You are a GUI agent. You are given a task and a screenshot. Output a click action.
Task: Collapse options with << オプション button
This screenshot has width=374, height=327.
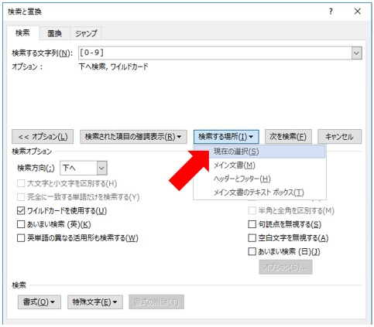(43, 137)
